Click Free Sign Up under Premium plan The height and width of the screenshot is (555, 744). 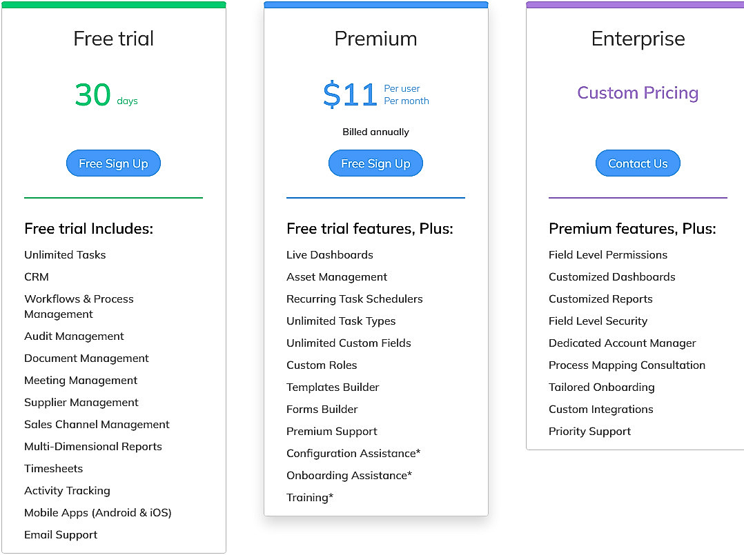point(375,163)
